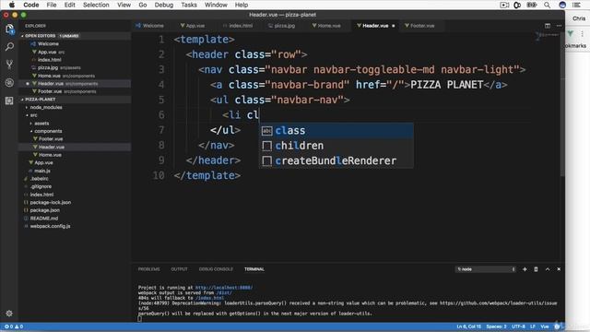This screenshot has height=332, width=590.
Task: Open the /index.html link in terminal
Action: 209,298
